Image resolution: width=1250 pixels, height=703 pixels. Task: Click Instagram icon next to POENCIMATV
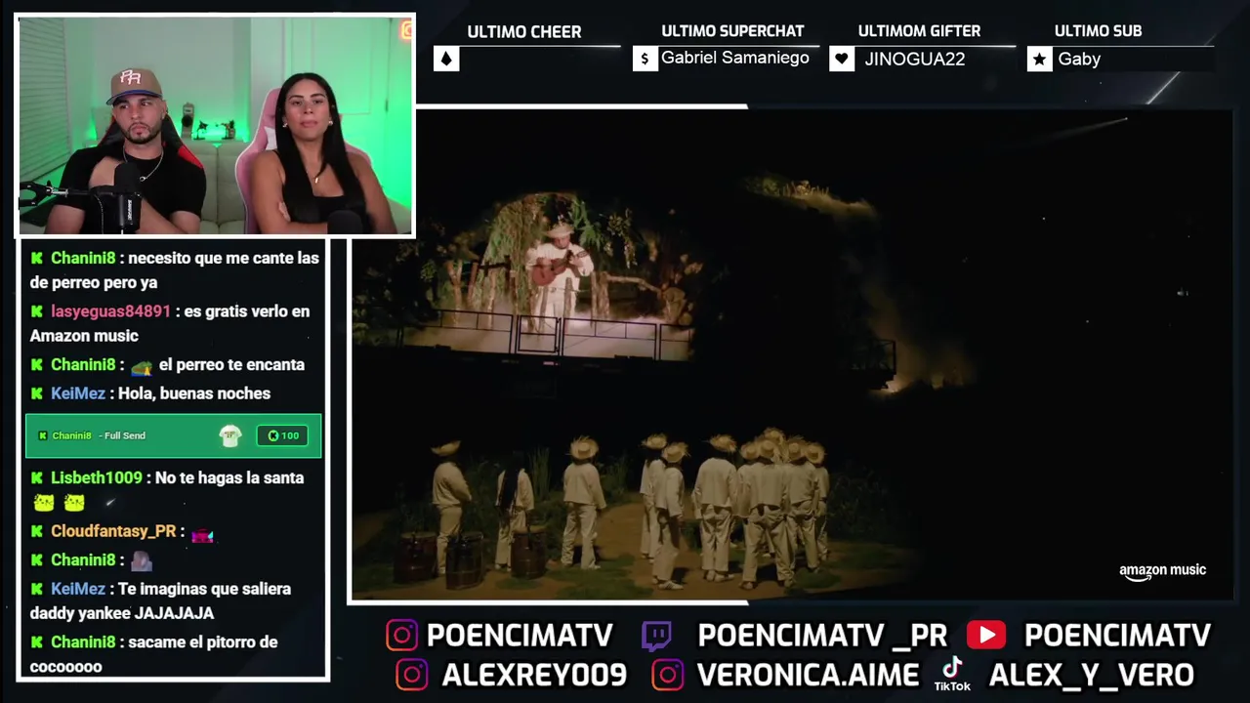401,636
